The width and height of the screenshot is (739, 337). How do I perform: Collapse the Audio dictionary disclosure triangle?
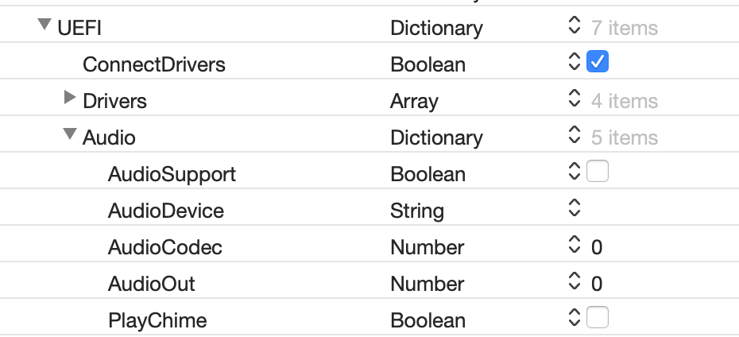pos(70,136)
